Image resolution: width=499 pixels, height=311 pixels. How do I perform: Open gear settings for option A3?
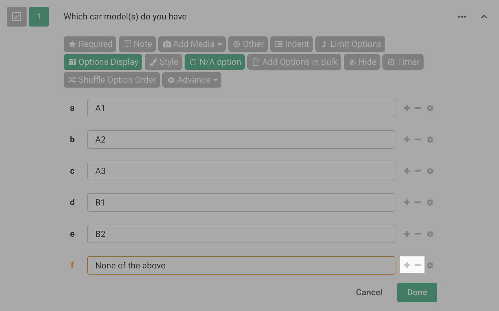430,171
